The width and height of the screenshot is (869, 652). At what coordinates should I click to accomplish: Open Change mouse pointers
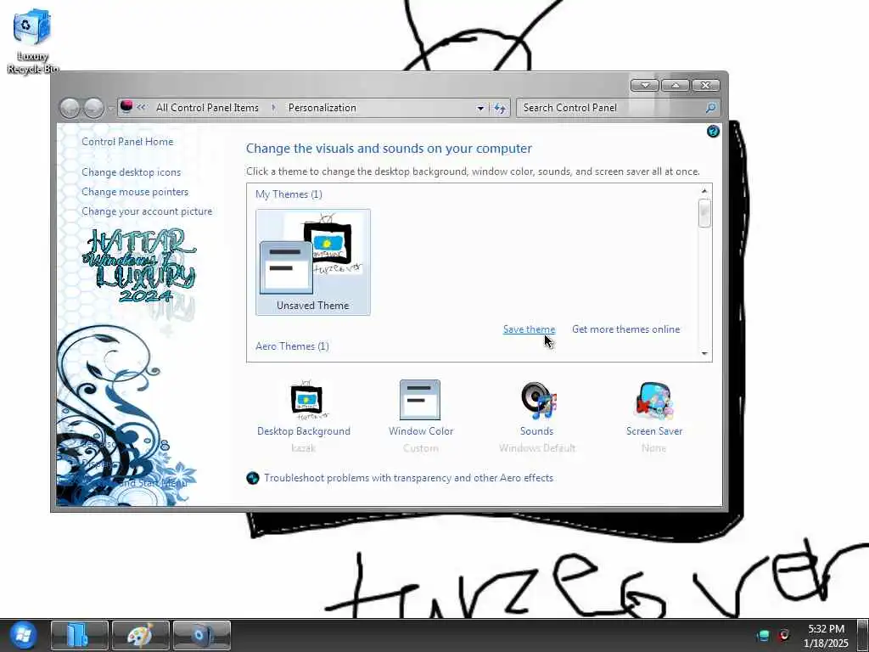coord(135,192)
